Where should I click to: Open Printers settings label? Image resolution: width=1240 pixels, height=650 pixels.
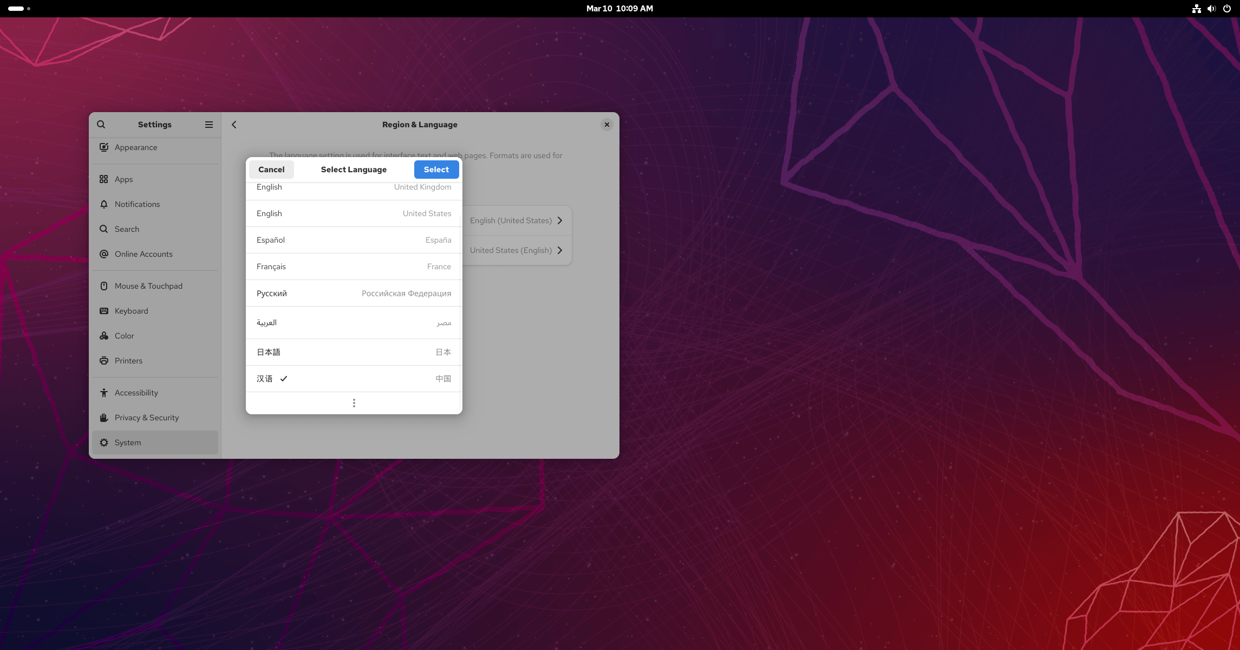pos(129,361)
